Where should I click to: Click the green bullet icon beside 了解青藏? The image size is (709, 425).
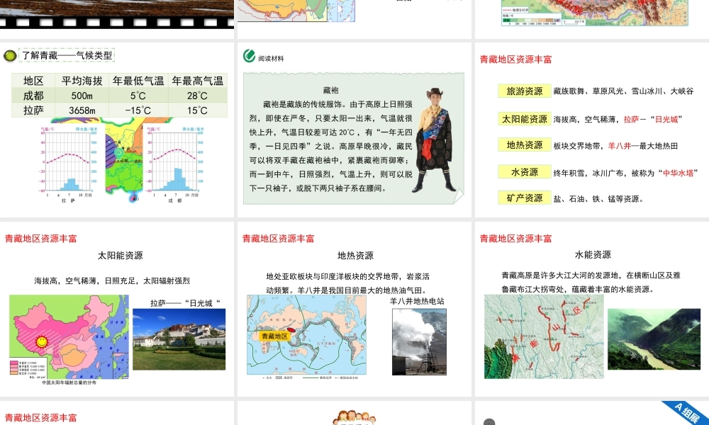[9, 56]
